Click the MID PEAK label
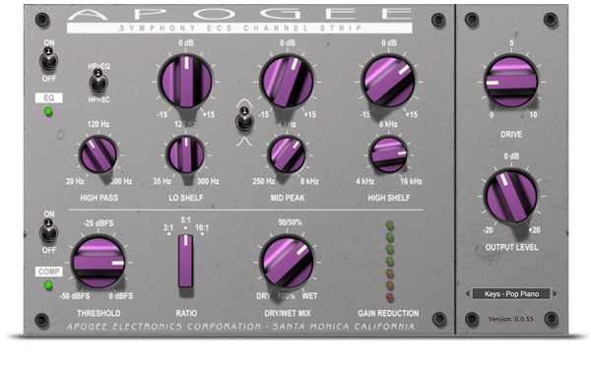This screenshot has height=371, width=591. (x=288, y=198)
